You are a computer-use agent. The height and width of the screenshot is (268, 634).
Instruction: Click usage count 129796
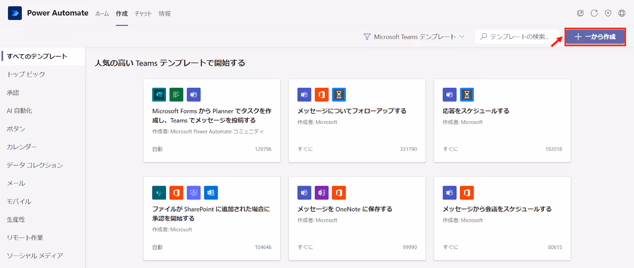tap(263, 149)
